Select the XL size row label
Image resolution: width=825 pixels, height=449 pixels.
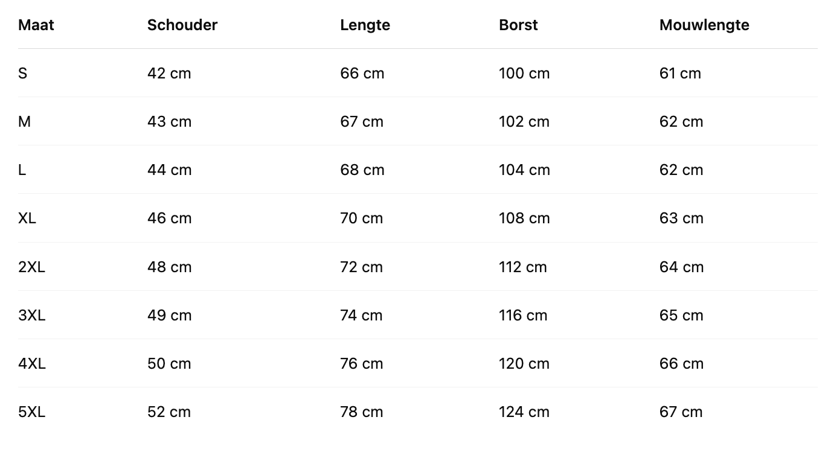27,218
